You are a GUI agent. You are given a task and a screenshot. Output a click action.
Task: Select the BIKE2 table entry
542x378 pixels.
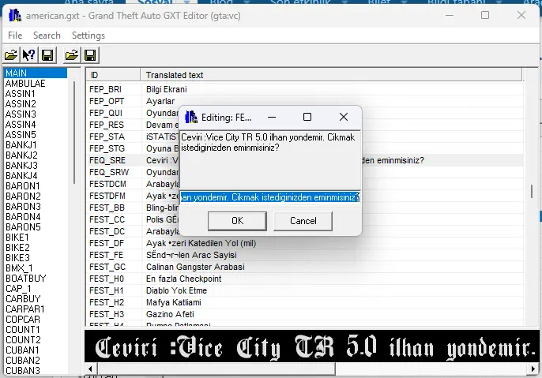[17, 248]
